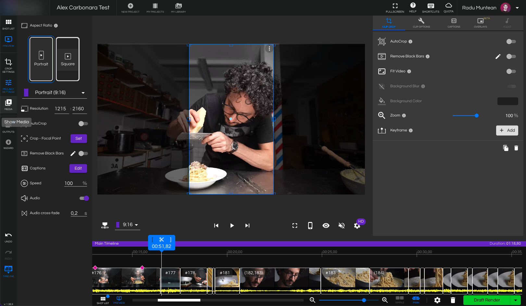
Task: Click the mobile phone preview icon
Action: tap(310, 226)
